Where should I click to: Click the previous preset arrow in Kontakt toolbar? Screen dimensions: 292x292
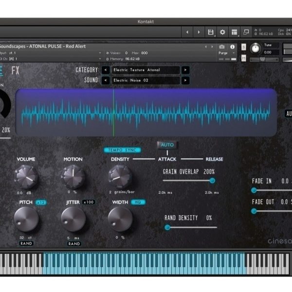click(x=187, y=32)
